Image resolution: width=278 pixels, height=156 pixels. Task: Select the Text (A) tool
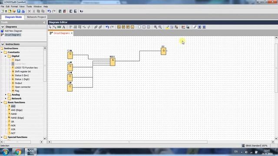64,27
